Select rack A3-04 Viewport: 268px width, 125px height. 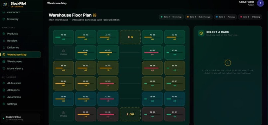[x=175, y=52]
